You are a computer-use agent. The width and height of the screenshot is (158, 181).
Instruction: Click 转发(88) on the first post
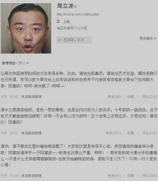(x=114, y=97)
